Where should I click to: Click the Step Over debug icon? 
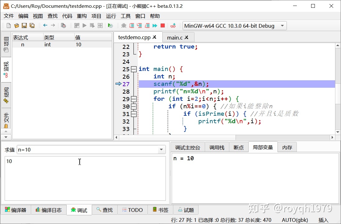pos(132,26)
